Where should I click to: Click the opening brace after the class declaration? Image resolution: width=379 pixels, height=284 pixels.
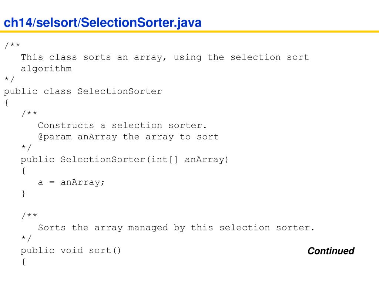7,103
